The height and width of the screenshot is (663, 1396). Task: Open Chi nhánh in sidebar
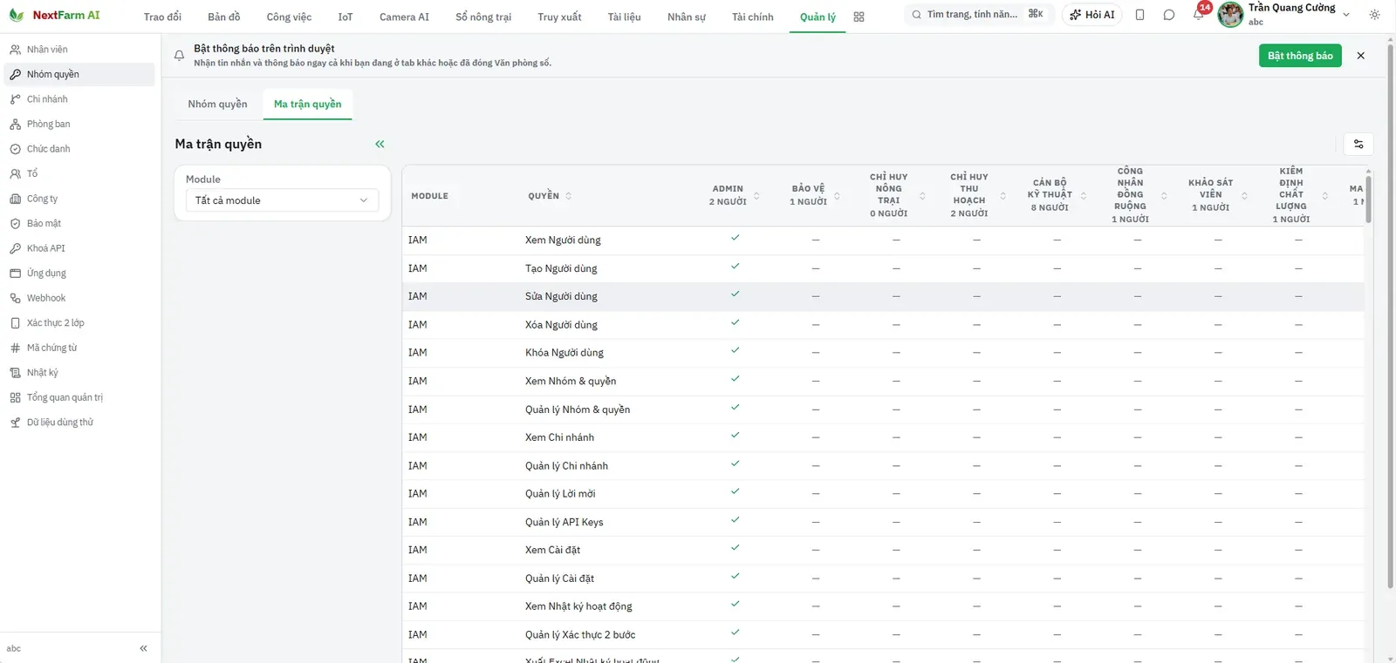(79, 99)
